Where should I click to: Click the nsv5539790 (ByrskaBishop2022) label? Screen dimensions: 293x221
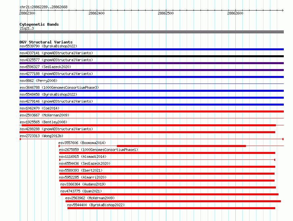pos(48,46)
